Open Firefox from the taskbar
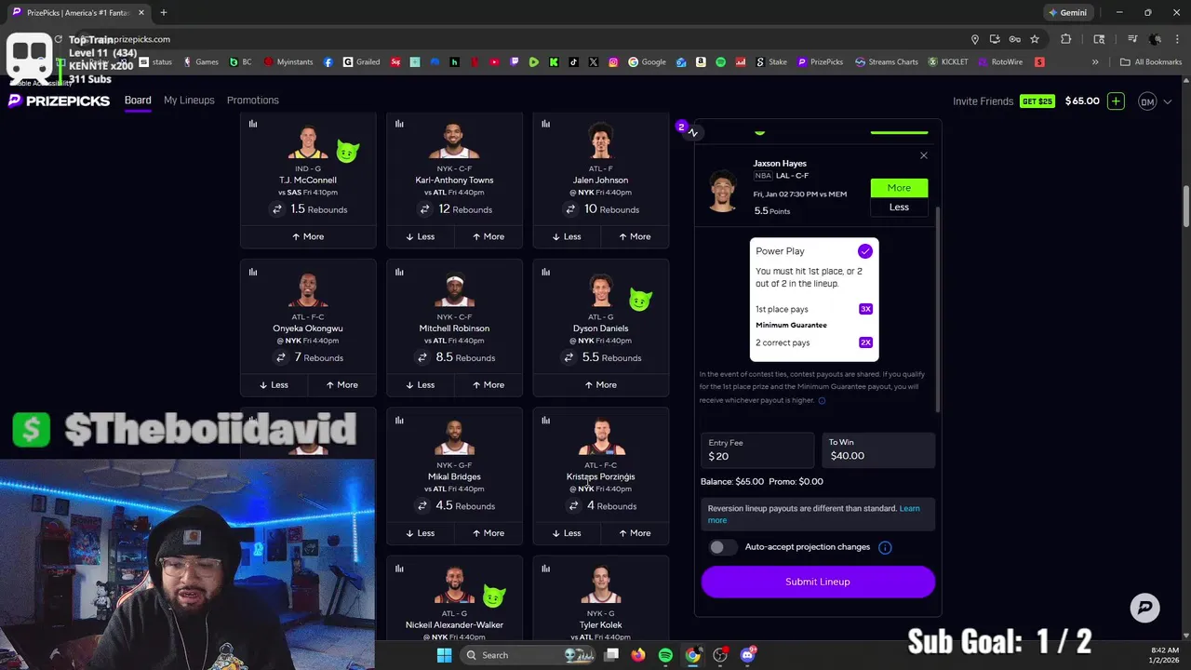The height and width of the screenshot is (670, 1191). [x=637, y=655]
